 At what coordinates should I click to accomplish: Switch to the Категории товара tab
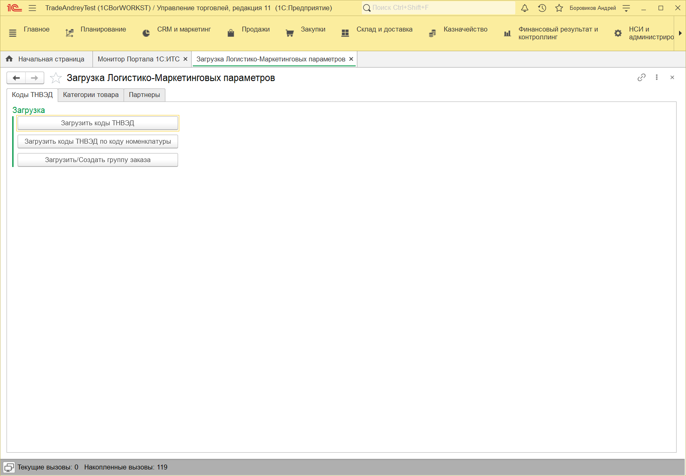[x=90, y=95]
